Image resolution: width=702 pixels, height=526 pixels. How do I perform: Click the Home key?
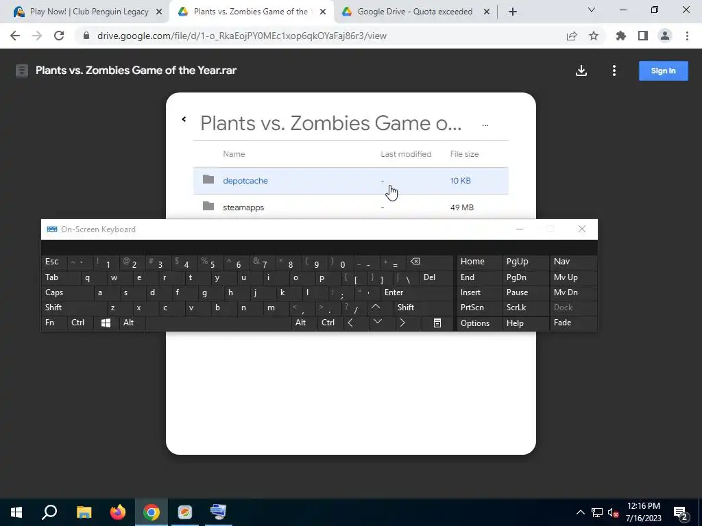pyautogui.click(x=479, y=262)
